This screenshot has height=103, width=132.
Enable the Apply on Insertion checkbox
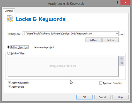(101, 83)
